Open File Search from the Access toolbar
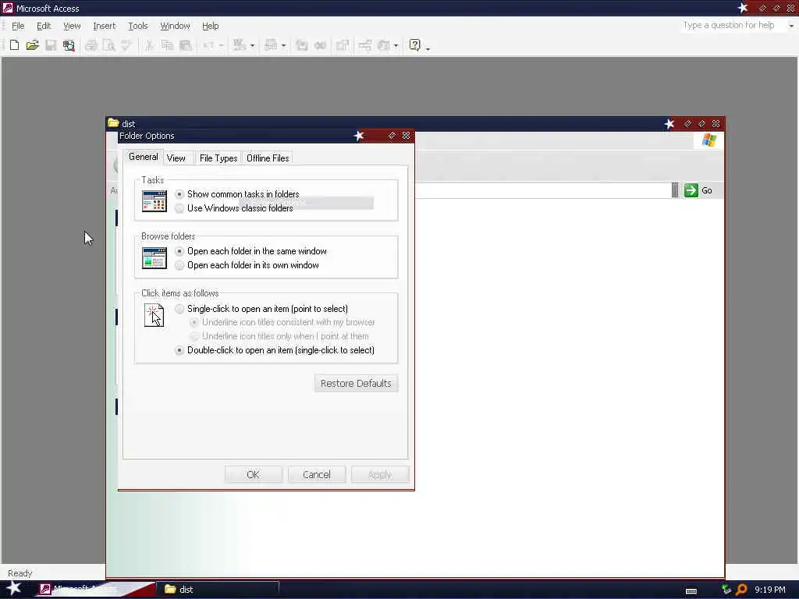This screenshot has height=599, width=799. (x=69, y=45)
